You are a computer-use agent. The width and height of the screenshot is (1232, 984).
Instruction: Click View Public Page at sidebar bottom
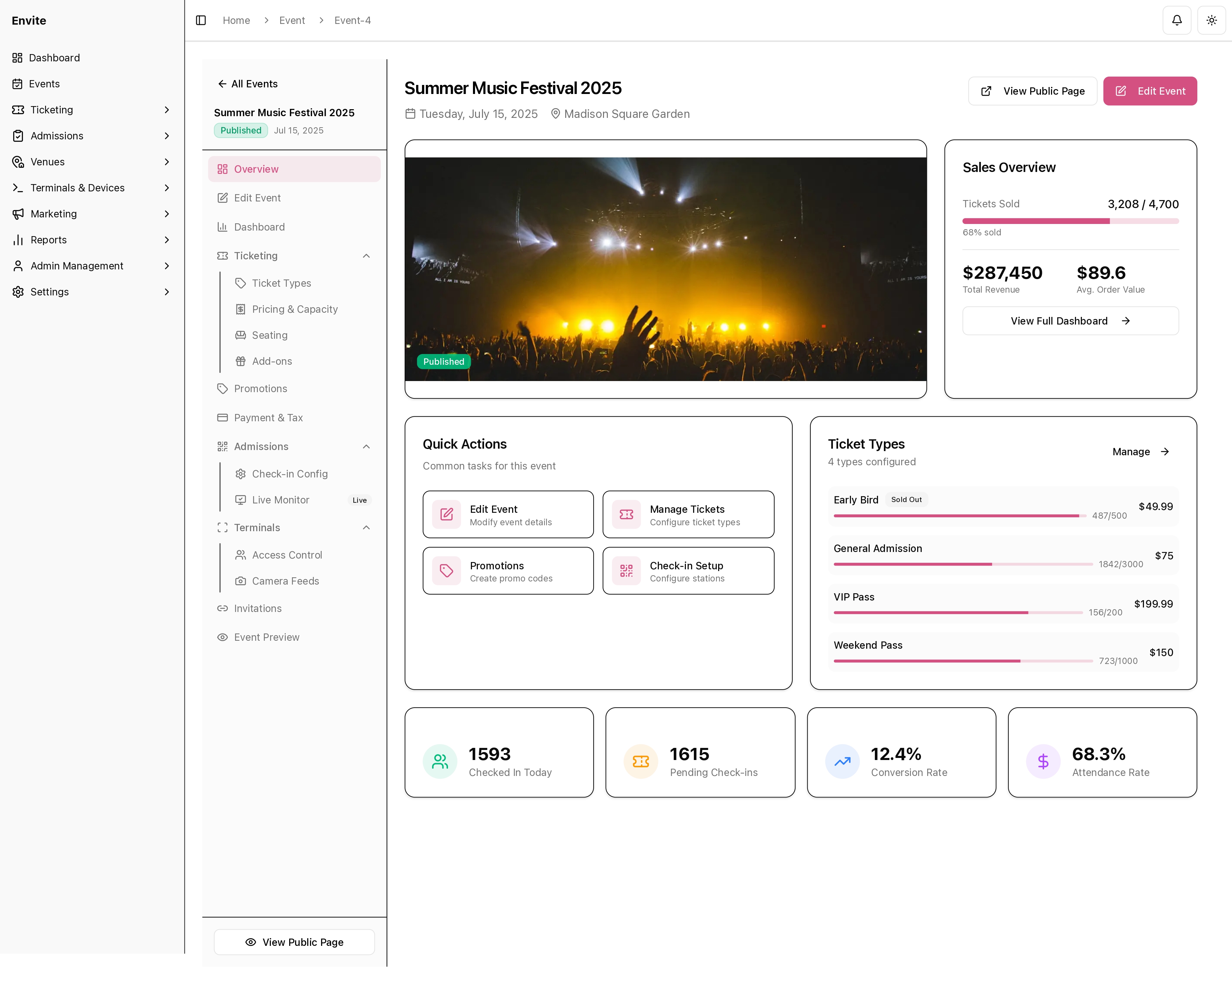tap(294, 942)
